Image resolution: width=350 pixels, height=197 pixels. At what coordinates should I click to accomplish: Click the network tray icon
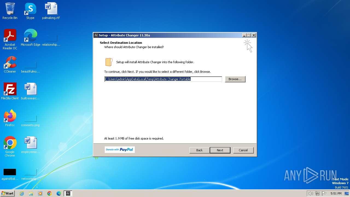point(317,193)
